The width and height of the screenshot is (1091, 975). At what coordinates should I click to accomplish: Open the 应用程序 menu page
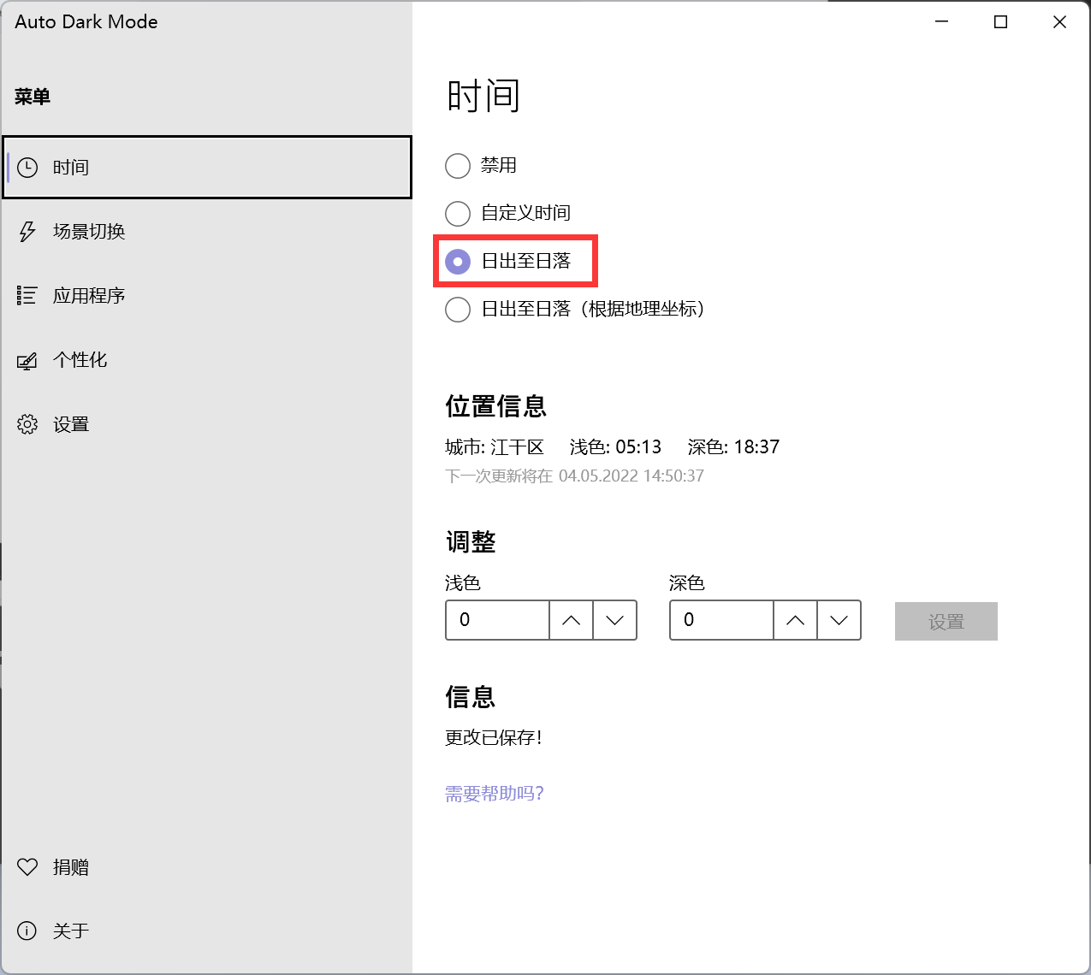(x=89, y=296)
